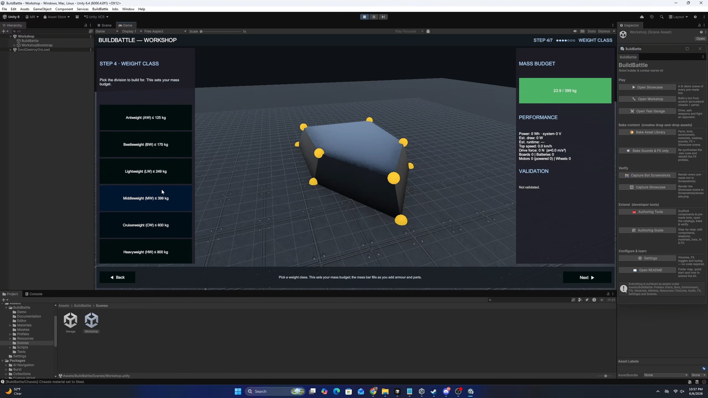
Task: Expand the DontDestroyOnLoad hierarchy item
Action: [11, 50]
